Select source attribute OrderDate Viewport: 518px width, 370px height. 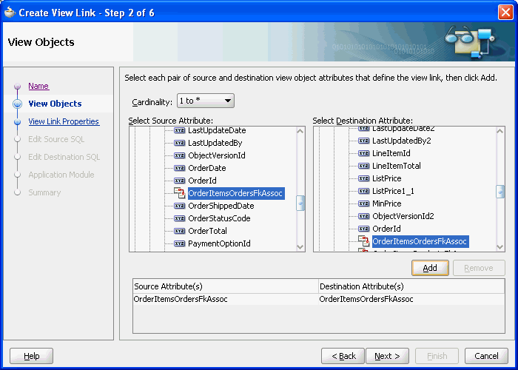206,168
